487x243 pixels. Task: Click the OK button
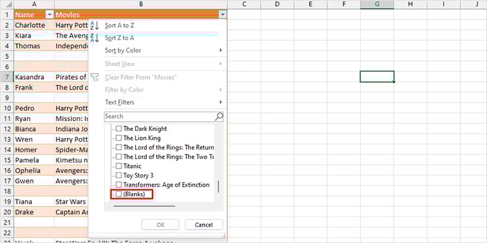[160, 225]
